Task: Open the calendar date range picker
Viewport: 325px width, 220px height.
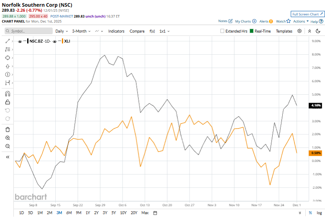Action: point(155,213)
